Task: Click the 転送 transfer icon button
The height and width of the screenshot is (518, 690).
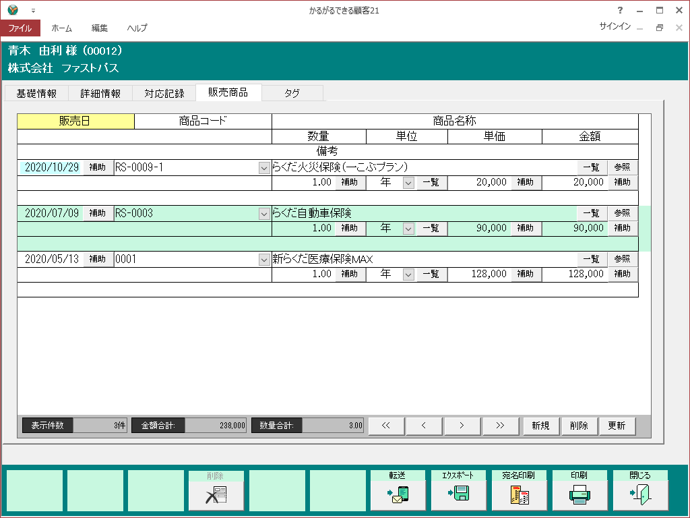Action: [x=398, y=495]
